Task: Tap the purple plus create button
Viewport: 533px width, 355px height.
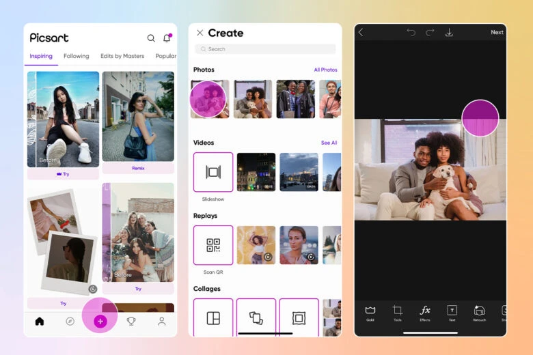Action: 100,322
